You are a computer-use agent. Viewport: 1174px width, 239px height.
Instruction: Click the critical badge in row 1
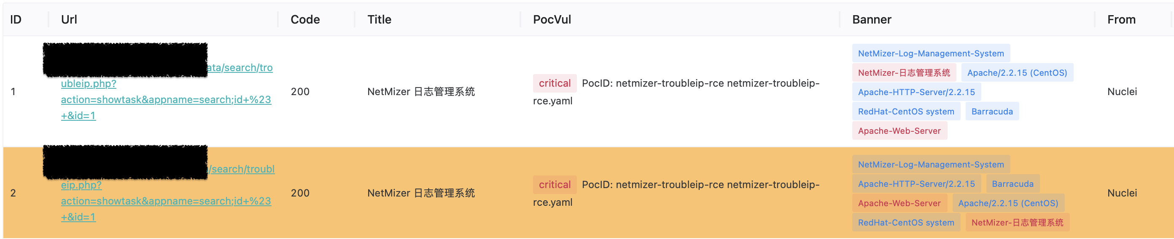554,83
